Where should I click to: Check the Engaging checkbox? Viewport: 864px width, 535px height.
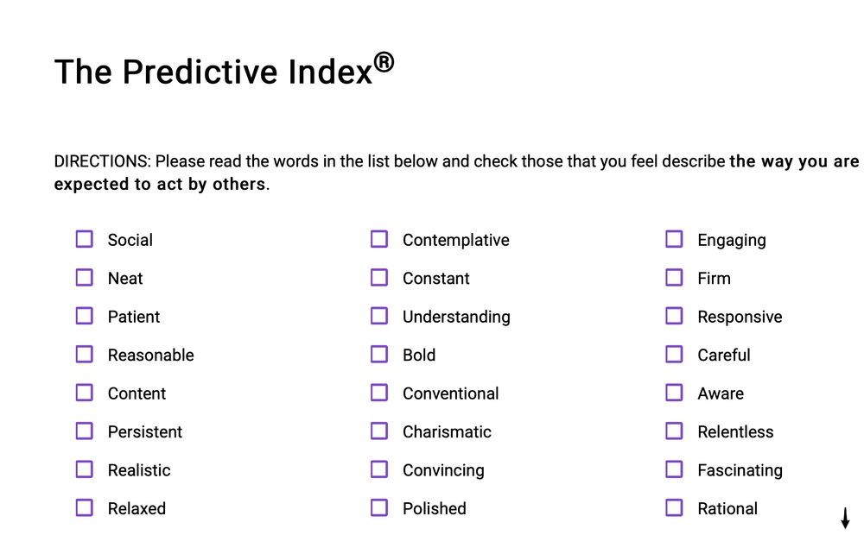(674, 239)
